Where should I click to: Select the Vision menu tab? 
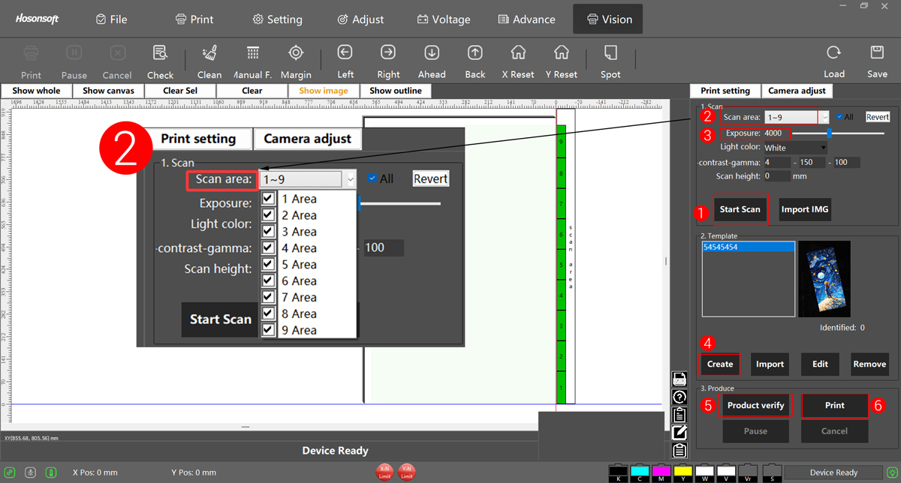click(x=609, y=19)
